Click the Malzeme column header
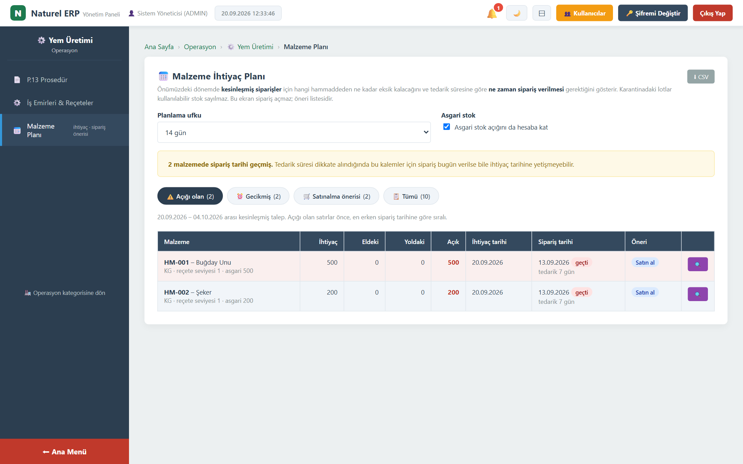This screenshot has height=464, width=743. coord(229,242)
